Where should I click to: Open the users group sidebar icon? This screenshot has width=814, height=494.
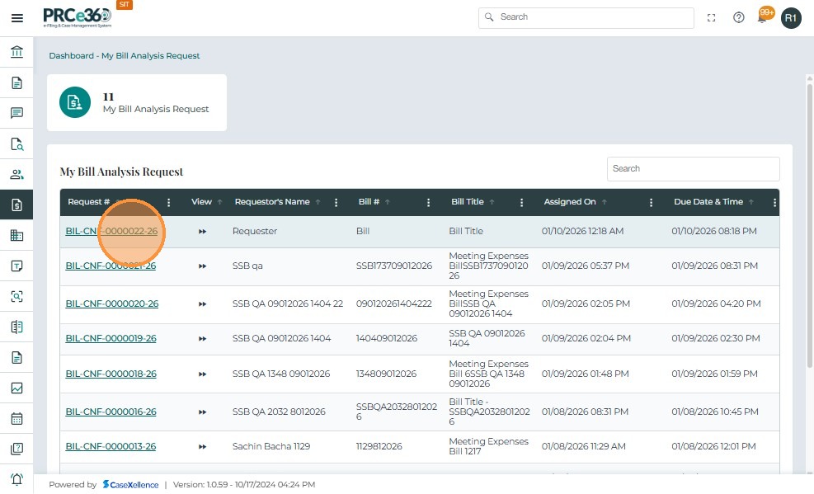[16, 174]
